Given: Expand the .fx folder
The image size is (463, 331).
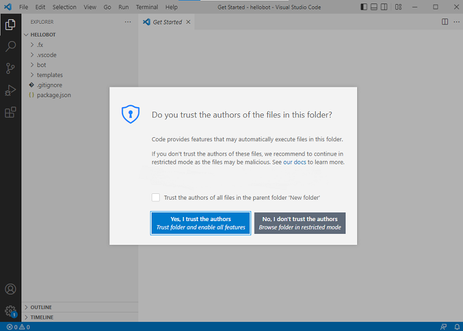Looking at the screenshot, I should click(32, 45).
